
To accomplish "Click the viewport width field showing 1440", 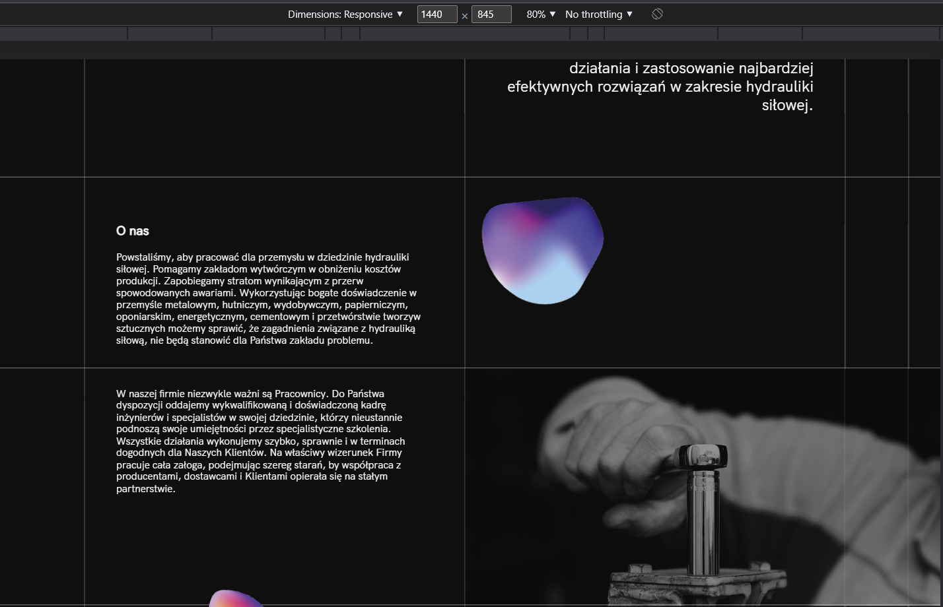I will tap(437, 14).
